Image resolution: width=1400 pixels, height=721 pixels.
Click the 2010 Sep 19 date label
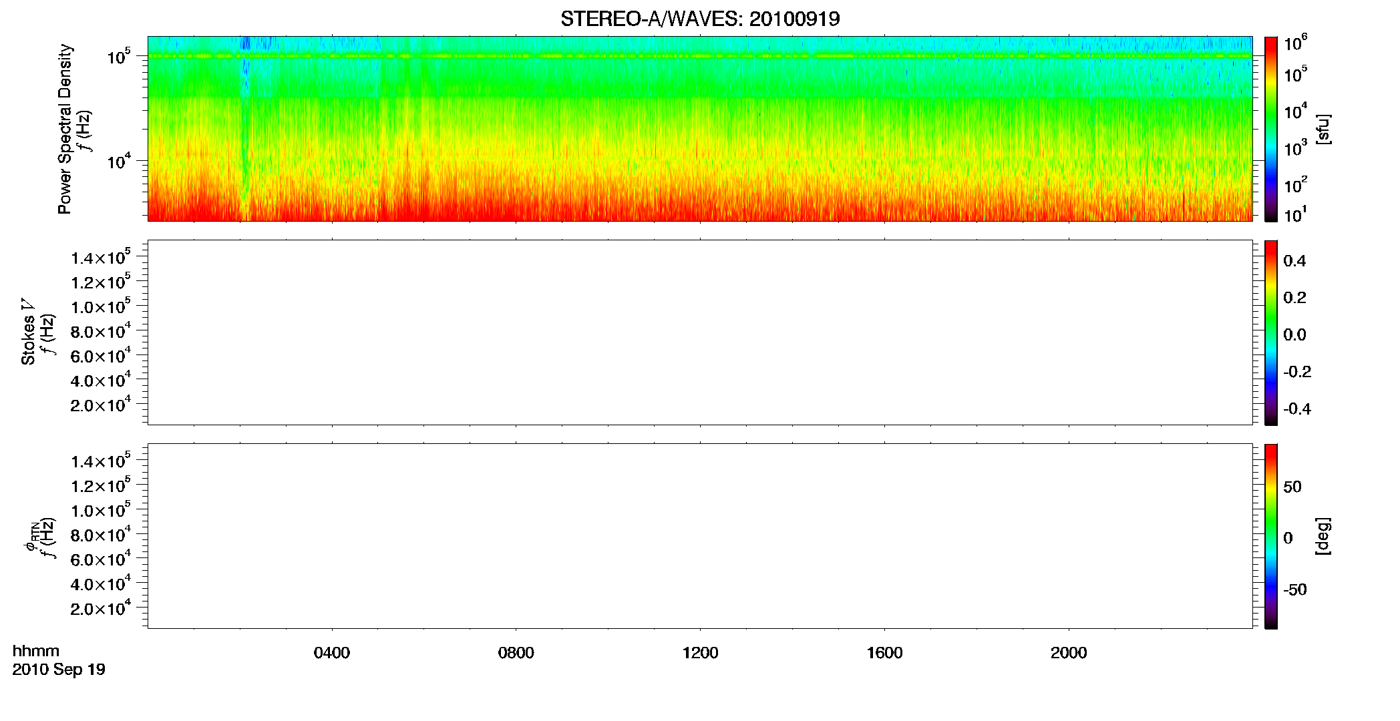click(x=59, y=670)
